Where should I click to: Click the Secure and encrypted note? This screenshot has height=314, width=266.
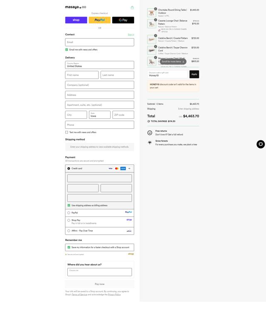74,255
